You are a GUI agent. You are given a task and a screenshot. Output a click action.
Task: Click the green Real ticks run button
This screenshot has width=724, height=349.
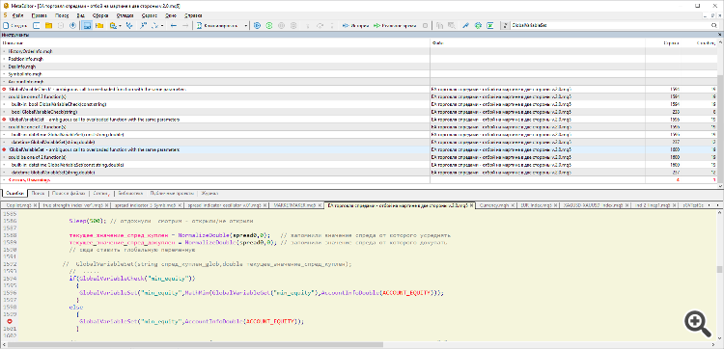(x=394, y=25)
